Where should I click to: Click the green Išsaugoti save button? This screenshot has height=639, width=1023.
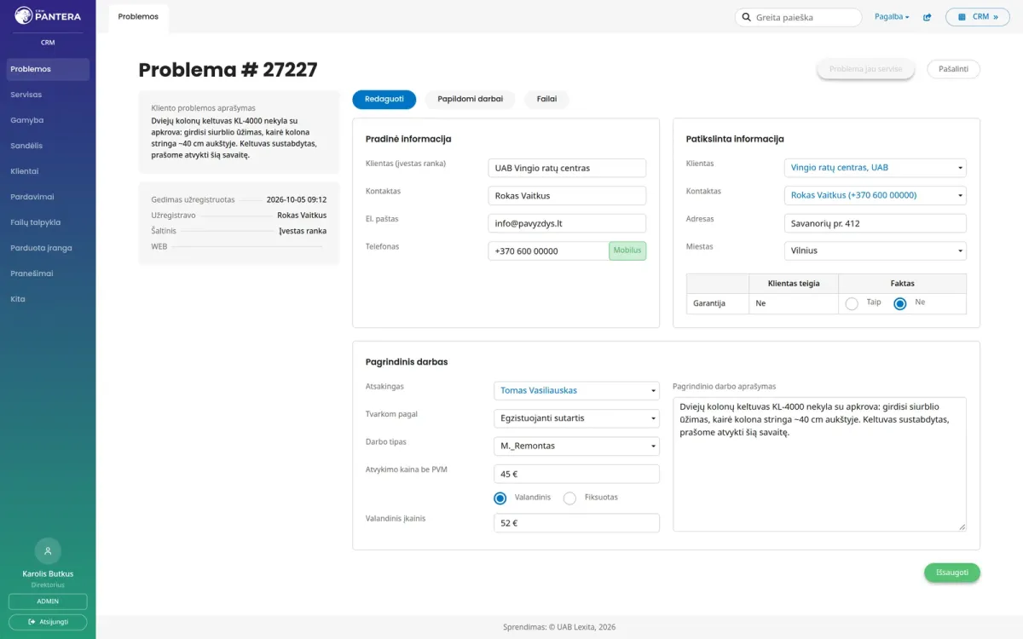[952, 573]
